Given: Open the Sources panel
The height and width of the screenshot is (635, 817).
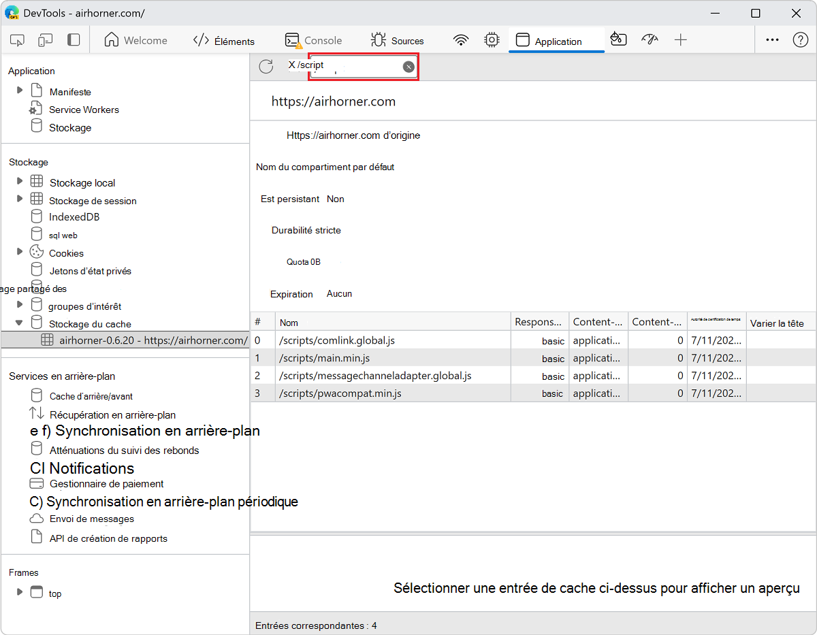Looking at the screenshot, I should click(x=398, y=40).
